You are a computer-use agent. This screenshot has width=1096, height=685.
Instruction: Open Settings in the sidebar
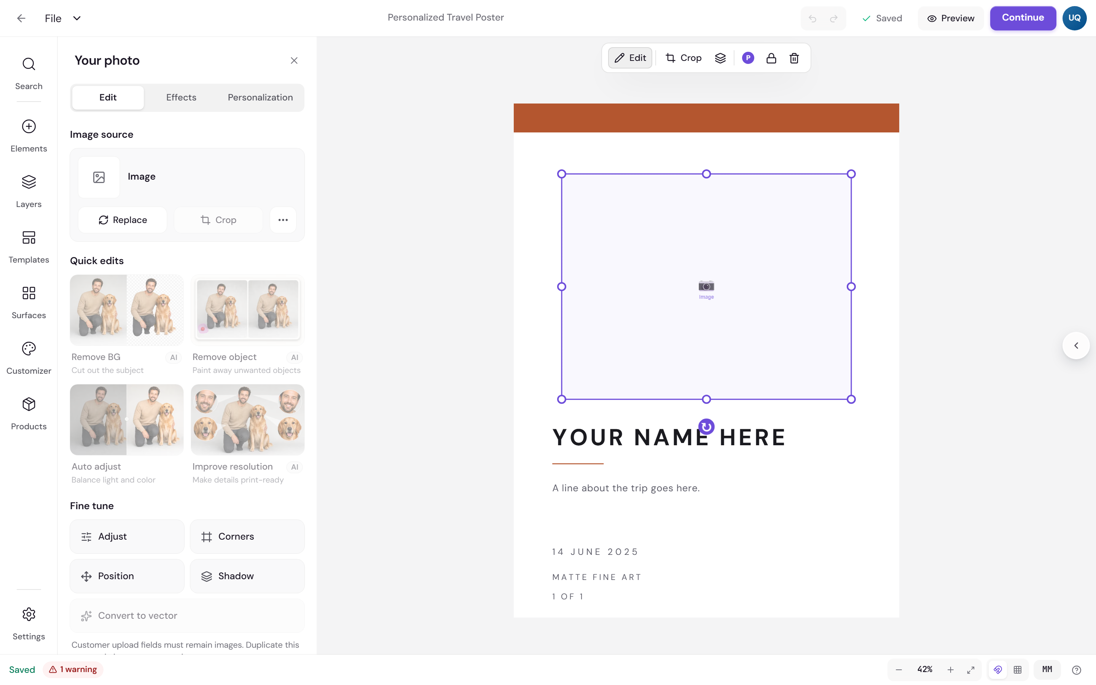tap(29, 624)
